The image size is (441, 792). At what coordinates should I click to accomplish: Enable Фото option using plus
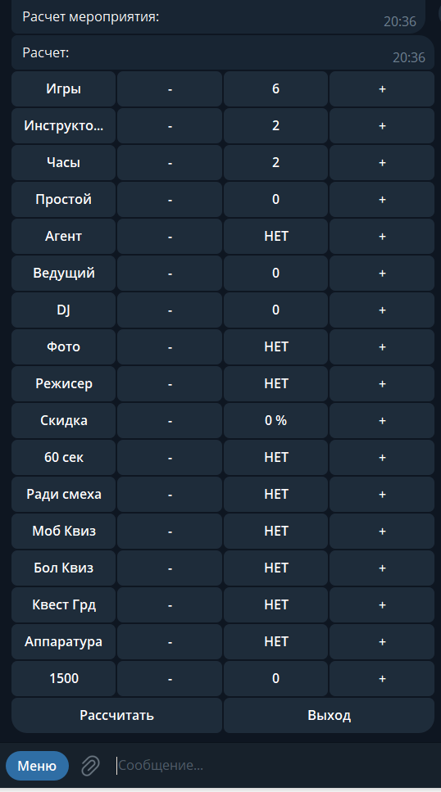tap(382, 347)
